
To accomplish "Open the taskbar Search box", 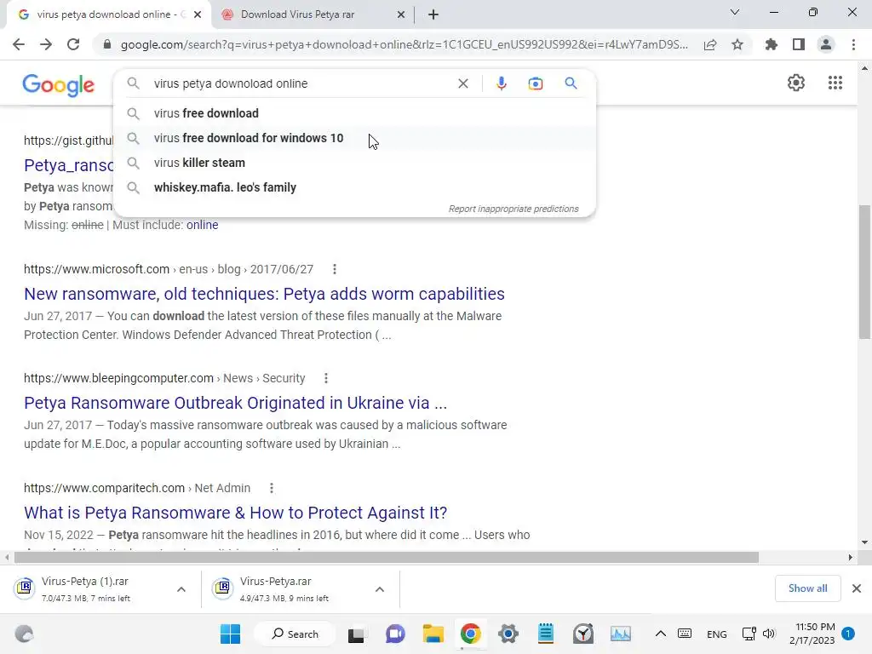I will [295, 634].
